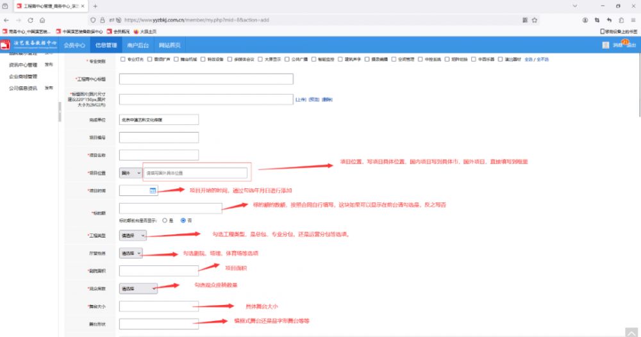The width and height of the screenshot is (641, 337).
Task: Switch to 会员中心 nav tab
Action: [74, 45]
